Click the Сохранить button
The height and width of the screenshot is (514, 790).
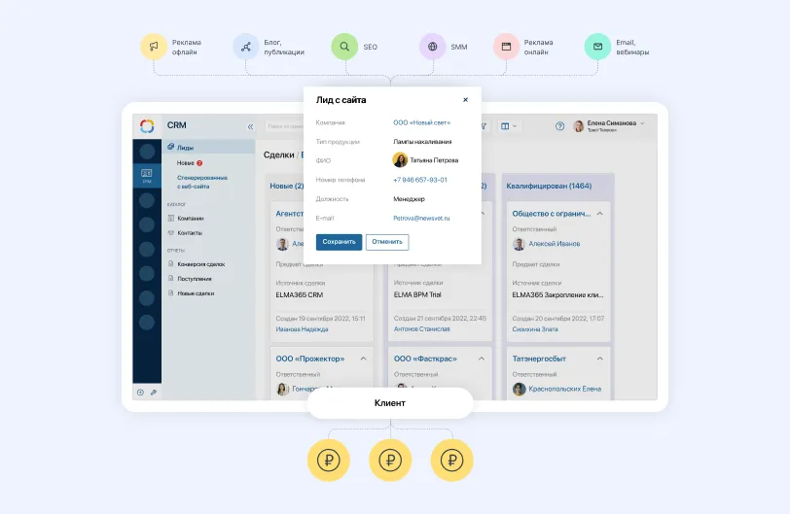coord(340,242)
